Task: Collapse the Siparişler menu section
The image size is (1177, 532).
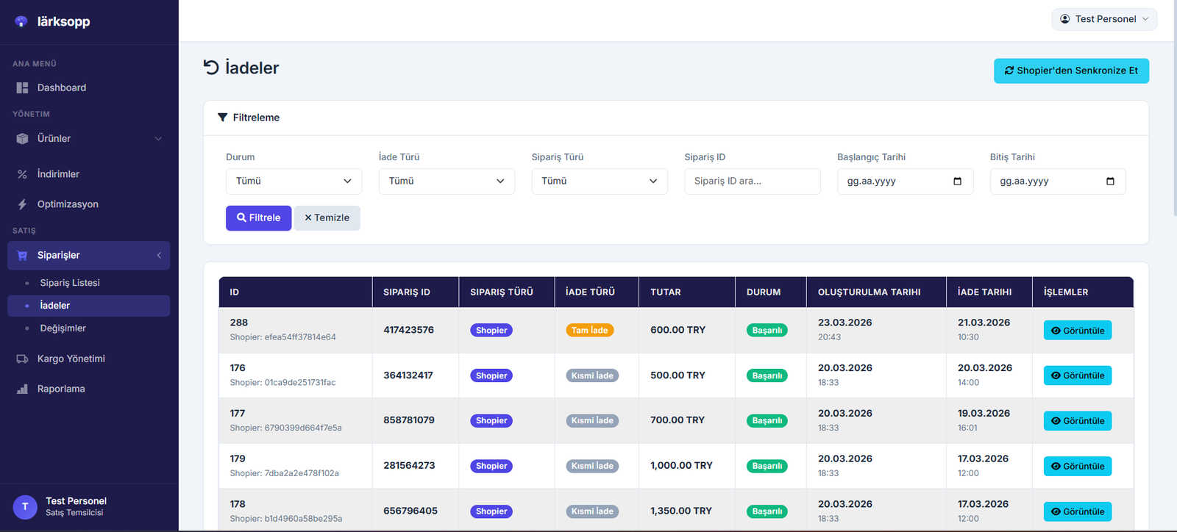Action: click(x=159, y=255)
